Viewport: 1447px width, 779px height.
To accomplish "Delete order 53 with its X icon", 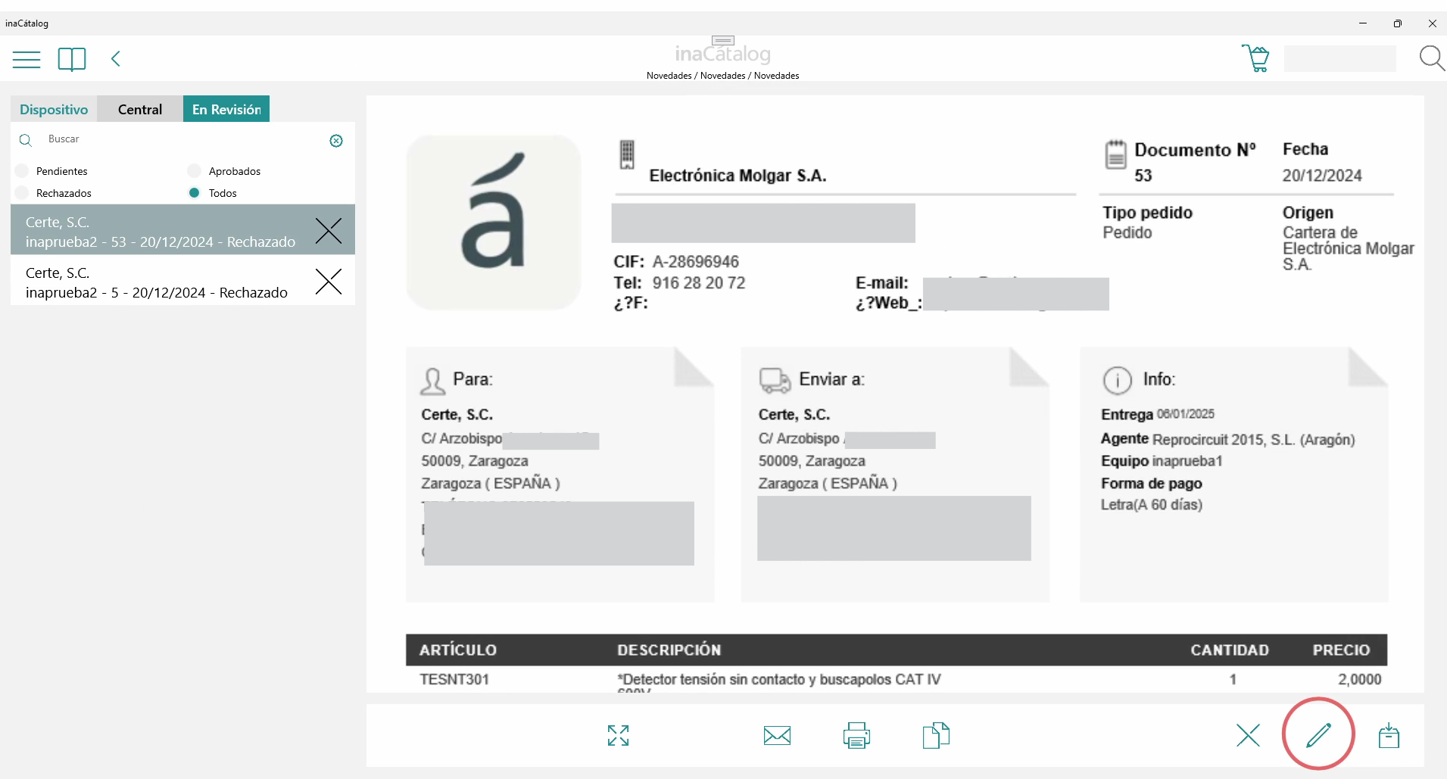I will coord(329,231).
